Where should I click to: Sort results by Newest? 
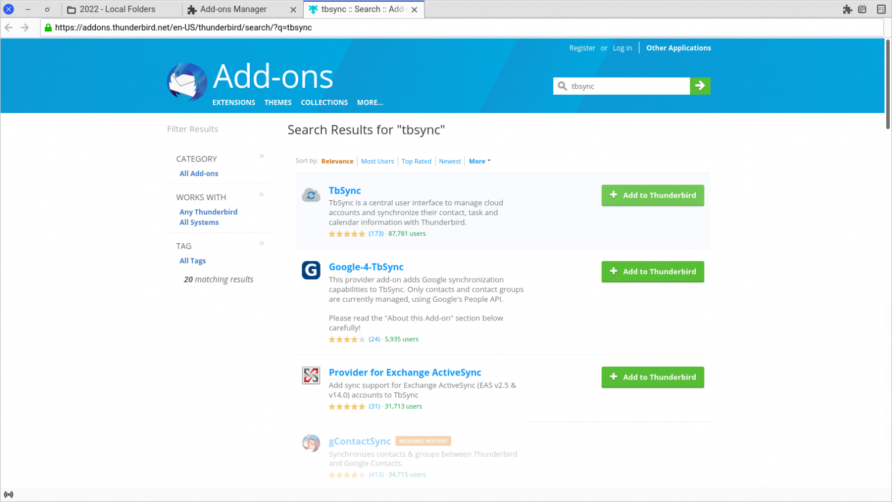(x=449, y=161)
